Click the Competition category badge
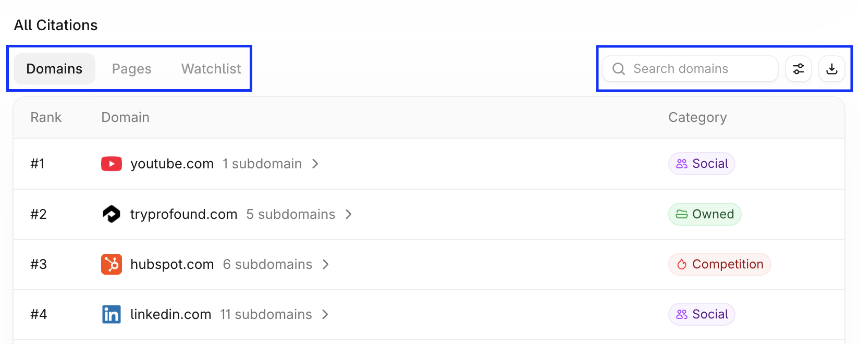The image size is (859, 344). click(x=720, y=264)
